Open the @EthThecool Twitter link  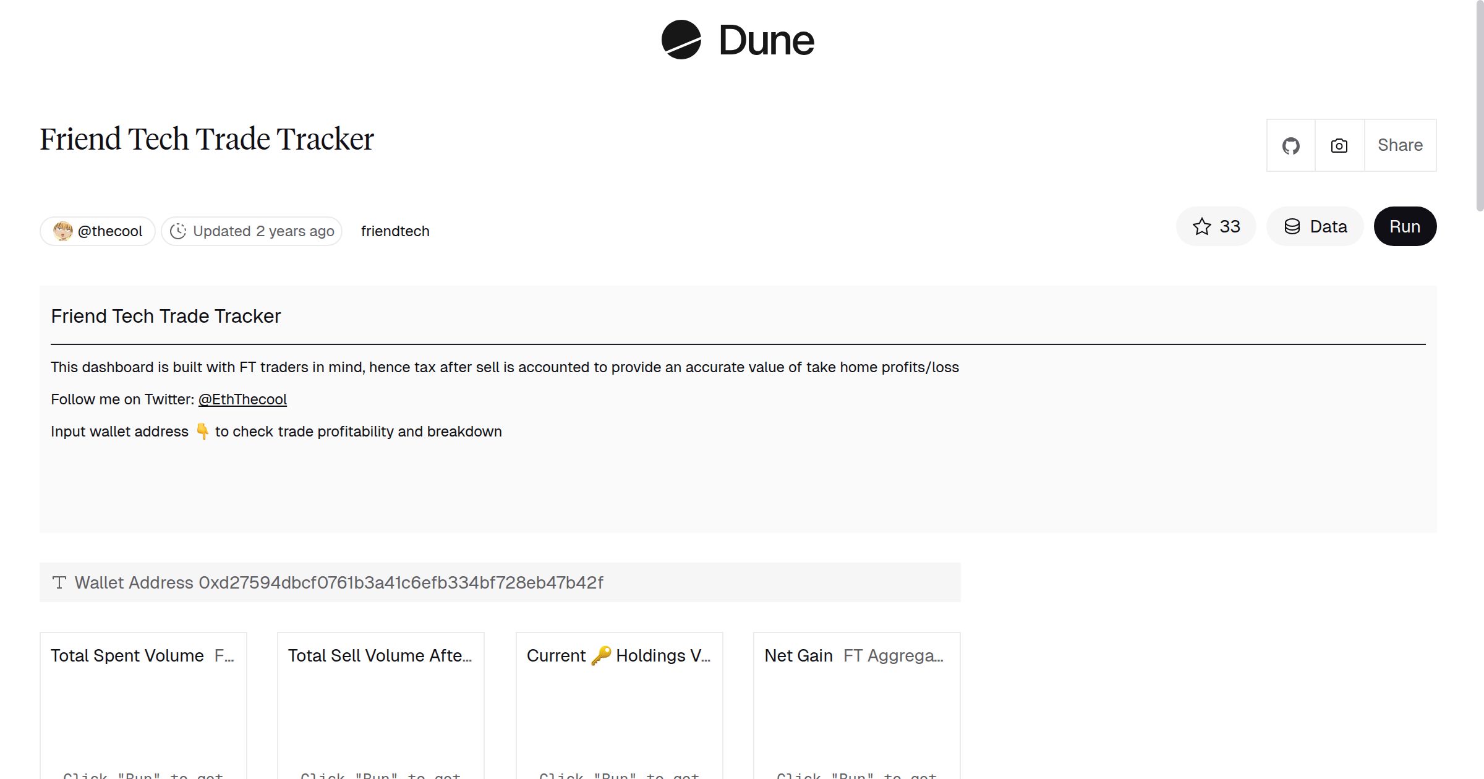pyautogui.click(x=242, y=399)
